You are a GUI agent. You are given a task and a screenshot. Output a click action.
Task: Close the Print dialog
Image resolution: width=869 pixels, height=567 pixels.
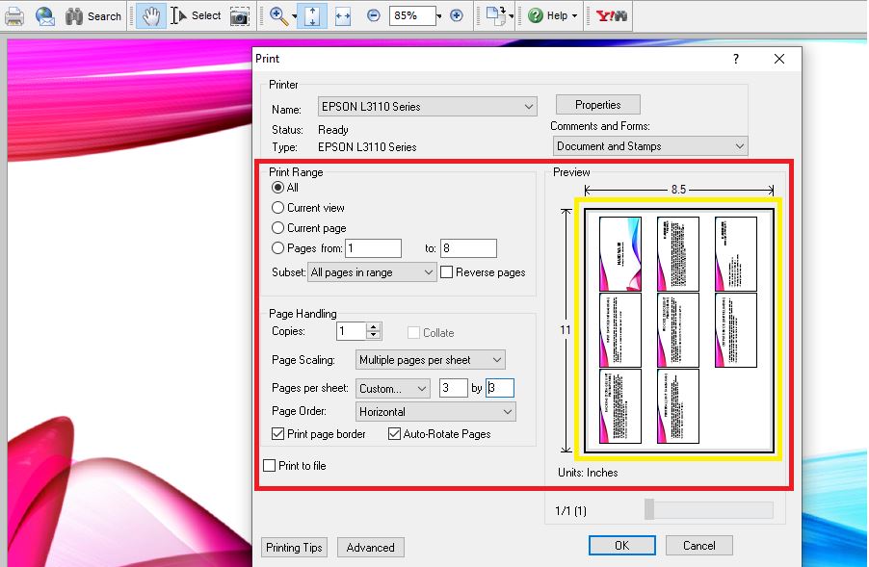pyautogui.click(x=779, y=59)
